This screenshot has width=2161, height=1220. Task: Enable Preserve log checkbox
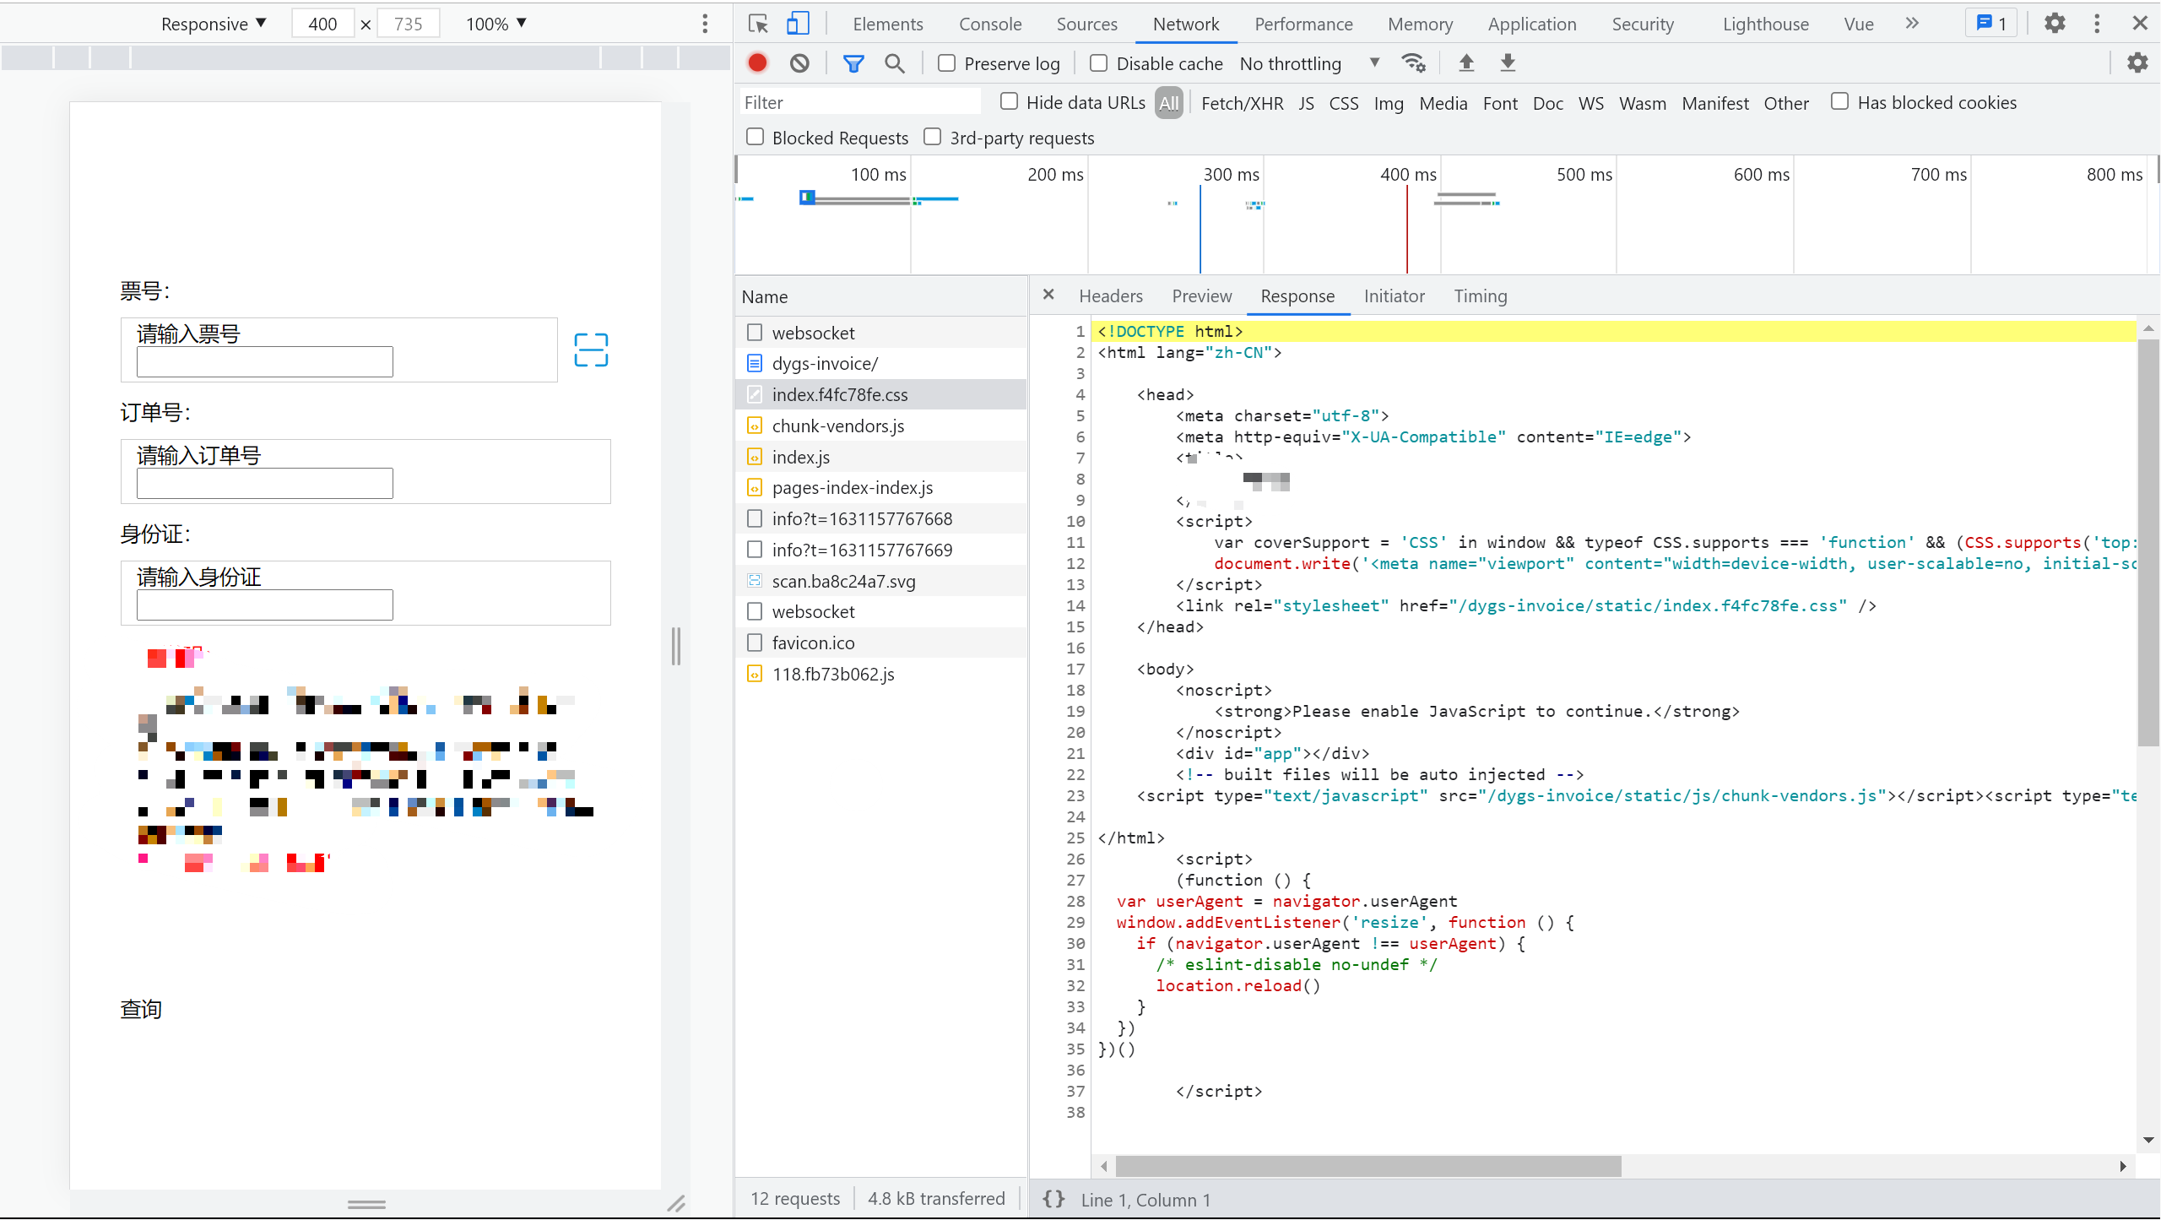(x=947, y=63)
